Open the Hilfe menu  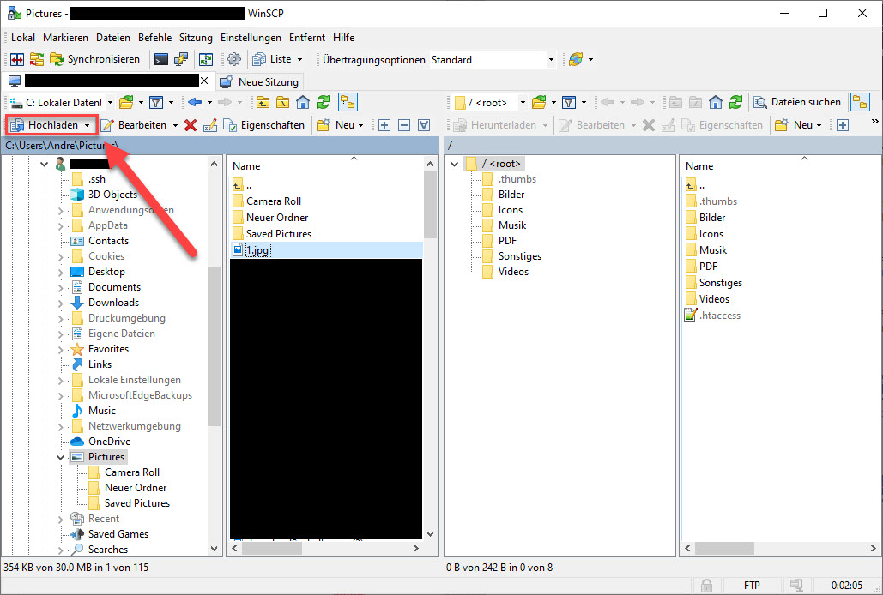click(x=343, y=37)
